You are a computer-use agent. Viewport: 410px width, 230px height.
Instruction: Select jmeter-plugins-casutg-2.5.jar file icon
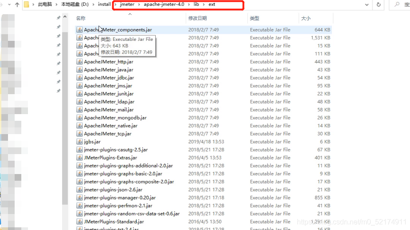tap(79, 150)
